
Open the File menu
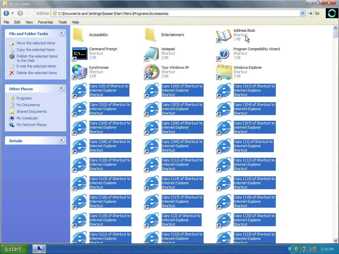point(6,22)
